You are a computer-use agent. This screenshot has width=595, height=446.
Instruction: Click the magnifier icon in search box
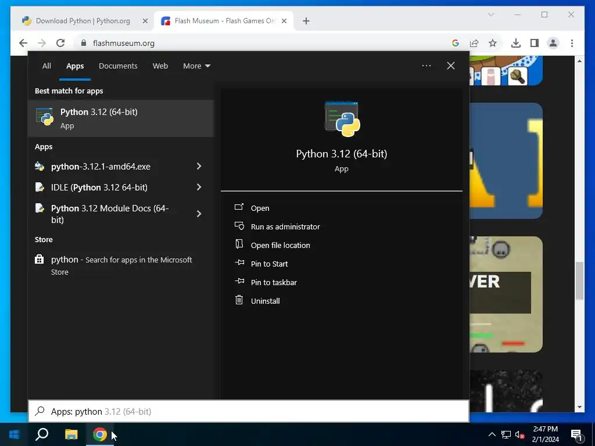point(40,411)
